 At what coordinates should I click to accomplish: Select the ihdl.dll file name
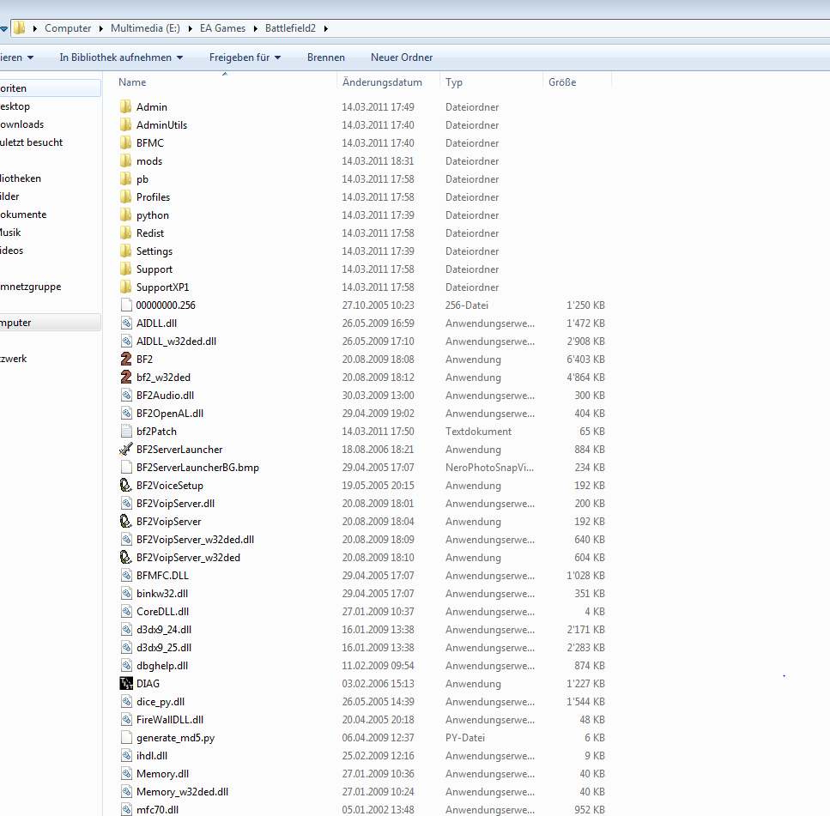pyautogui.click(x=151, y=756)
